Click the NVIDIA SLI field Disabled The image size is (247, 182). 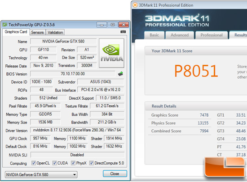click(x=77, y=155)
